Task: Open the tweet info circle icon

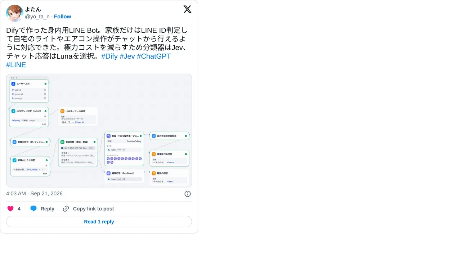Action: pos(188,194)
